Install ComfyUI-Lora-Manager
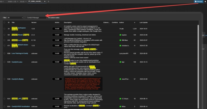The width and height of the screenshot is (207, 109). click(57, 40)
